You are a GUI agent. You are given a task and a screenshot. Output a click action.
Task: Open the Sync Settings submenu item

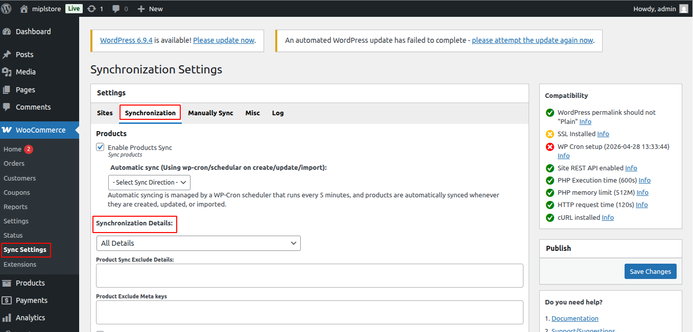pyautogui.click(x=25, y=250)
